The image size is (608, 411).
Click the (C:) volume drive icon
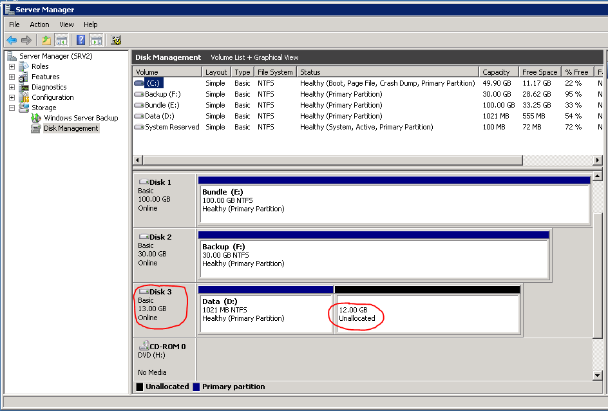tap(139, 83)
